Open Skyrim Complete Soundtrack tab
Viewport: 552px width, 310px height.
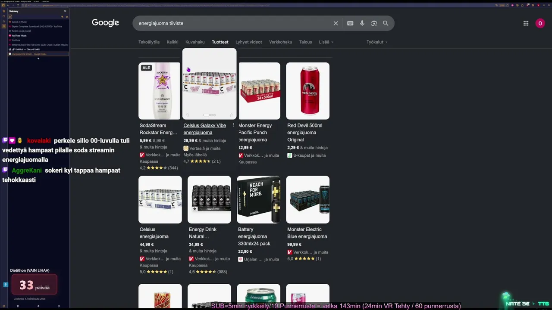point(38,26)
